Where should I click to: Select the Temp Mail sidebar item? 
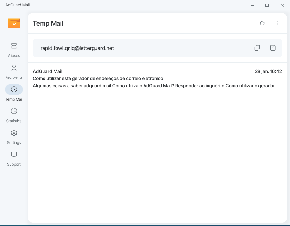tap(14, 93)
